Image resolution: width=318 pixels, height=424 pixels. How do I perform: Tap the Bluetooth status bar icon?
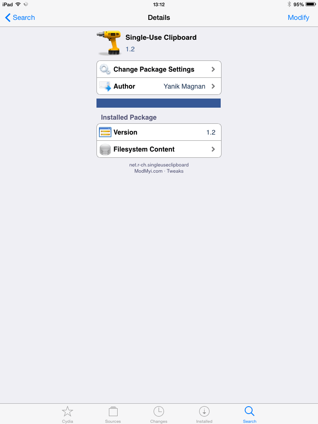coord(289,4)
